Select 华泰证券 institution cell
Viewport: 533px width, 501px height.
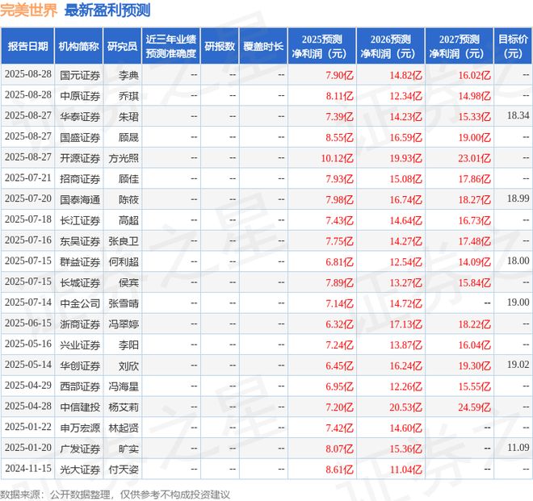pyautogui.click(x=80, y=117)
